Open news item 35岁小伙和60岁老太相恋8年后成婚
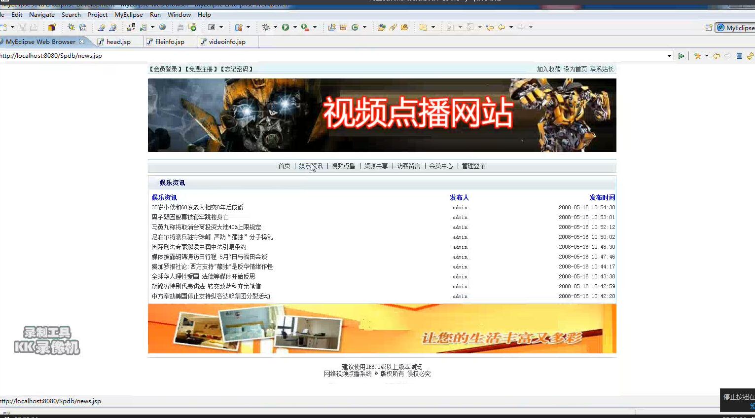 tap(197, 208)
